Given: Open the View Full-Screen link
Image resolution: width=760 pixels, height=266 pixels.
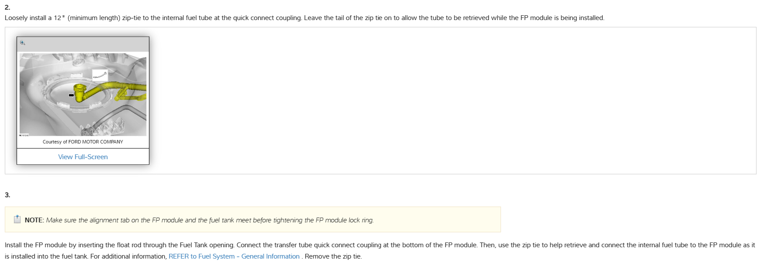Looking at the screenshot, I should [x=83, y=157].
